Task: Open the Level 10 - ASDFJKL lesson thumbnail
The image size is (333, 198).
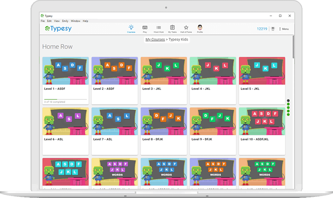Action: [x=262, y=121]
